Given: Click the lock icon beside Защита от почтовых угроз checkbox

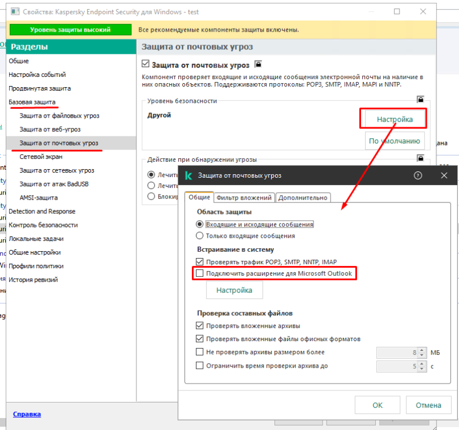Looking at the screenshot, I should [258, 64].
